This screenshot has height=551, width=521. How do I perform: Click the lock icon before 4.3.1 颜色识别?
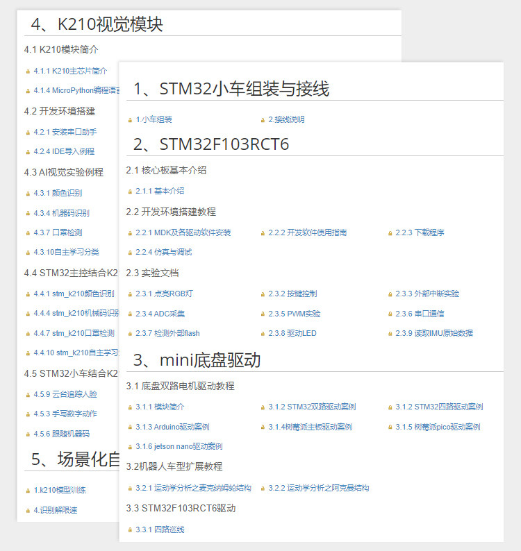[28, 194]
